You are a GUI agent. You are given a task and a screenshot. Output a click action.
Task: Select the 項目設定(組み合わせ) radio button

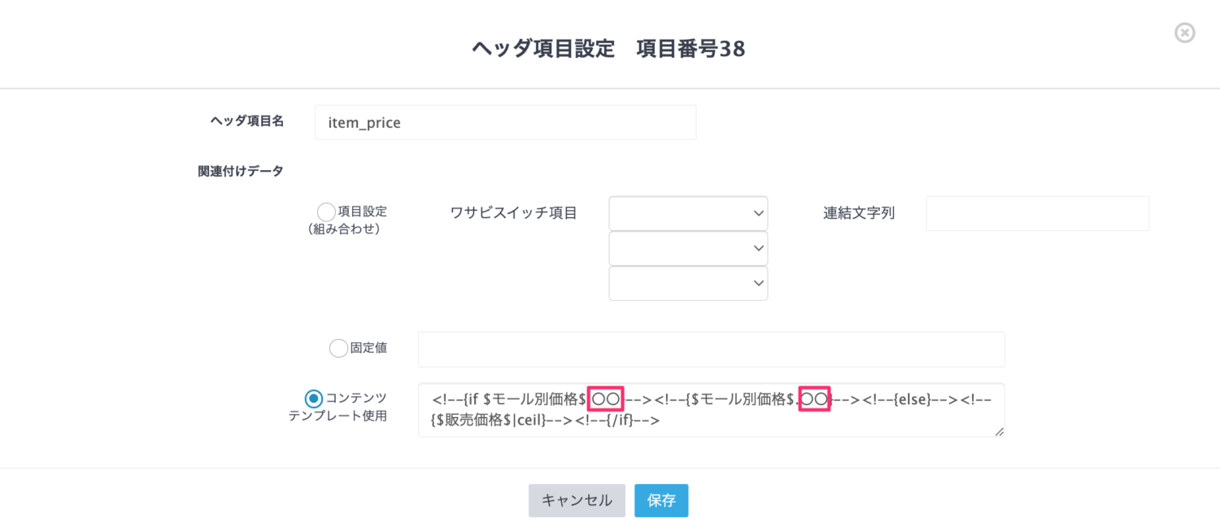point(326,212)
